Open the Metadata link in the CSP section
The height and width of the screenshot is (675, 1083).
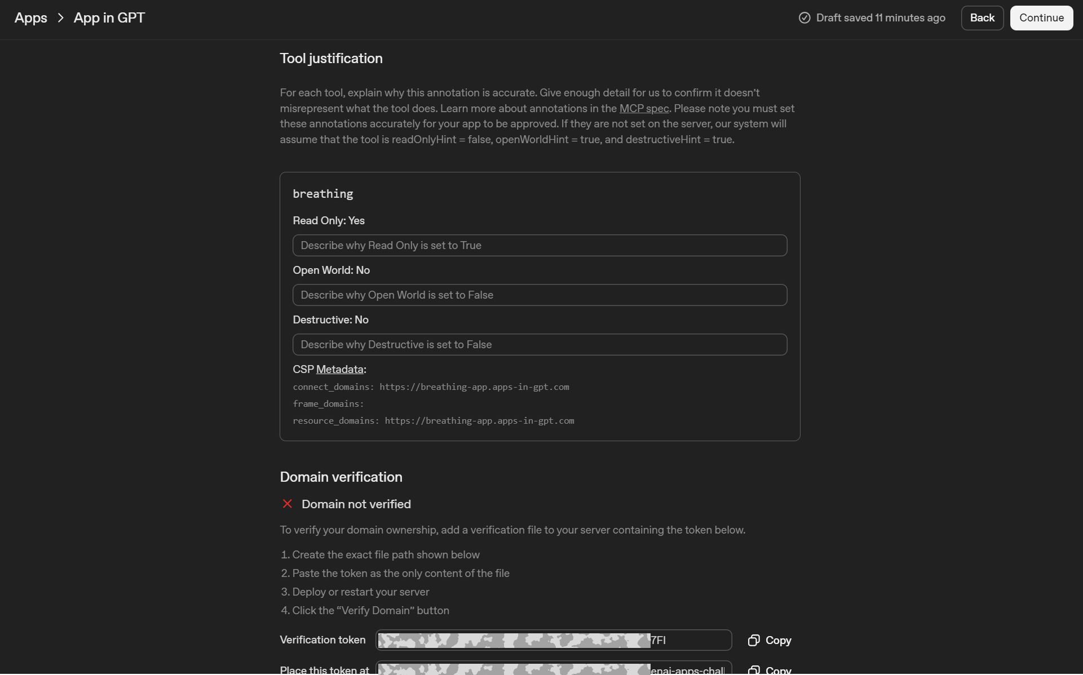coord(339,369)
